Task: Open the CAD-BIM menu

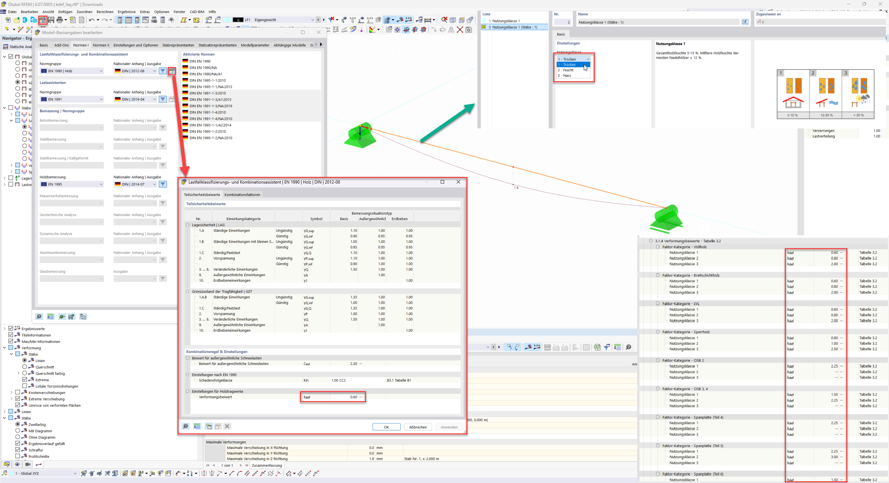Action: (x=197, y=12)
